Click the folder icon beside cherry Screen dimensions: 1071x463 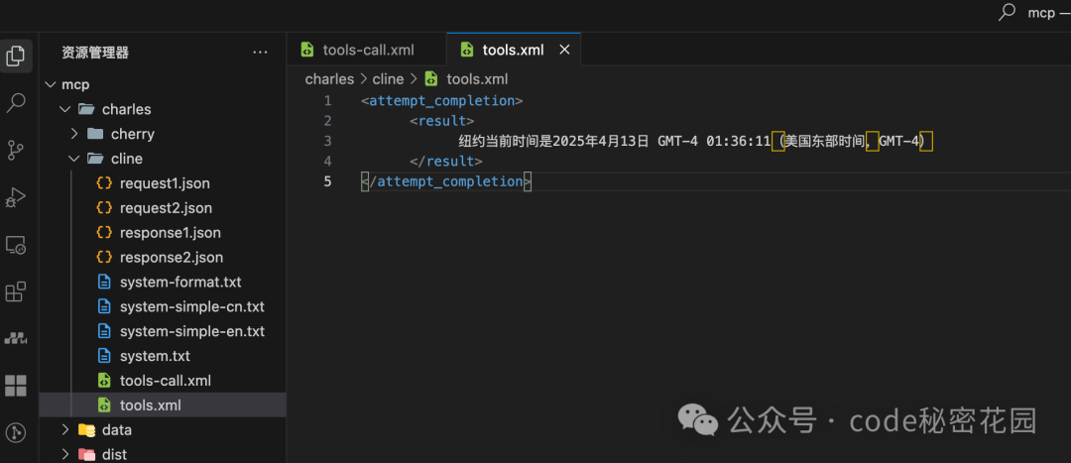[x=95, y=134]
